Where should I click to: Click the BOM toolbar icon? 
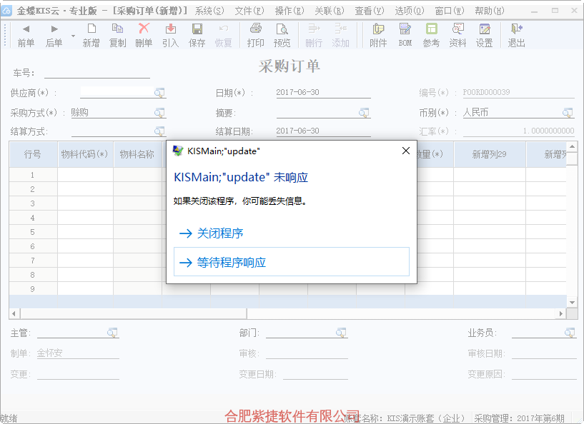pyautogui.click(x=405, y=34)
